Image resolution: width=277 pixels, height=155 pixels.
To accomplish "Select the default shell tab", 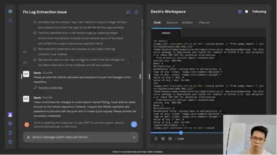I will click(x=166, y=33).
